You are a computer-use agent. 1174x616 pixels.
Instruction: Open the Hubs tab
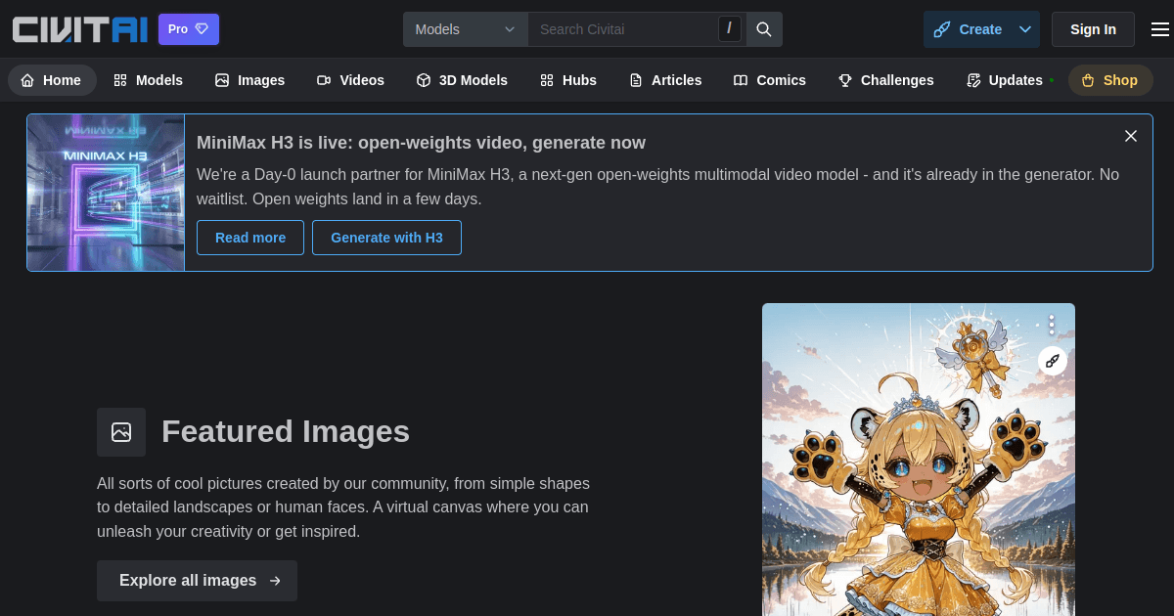coord(568,80)
